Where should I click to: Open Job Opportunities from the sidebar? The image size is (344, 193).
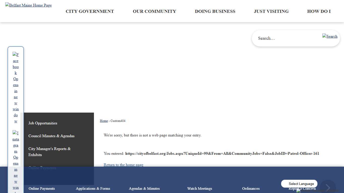point(43,123)
